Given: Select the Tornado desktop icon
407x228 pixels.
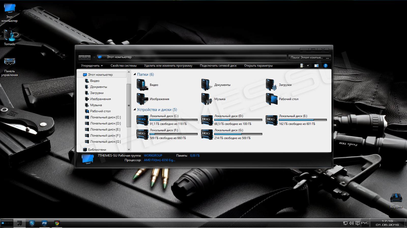Looking at the screenshot, I should [10, 37].
